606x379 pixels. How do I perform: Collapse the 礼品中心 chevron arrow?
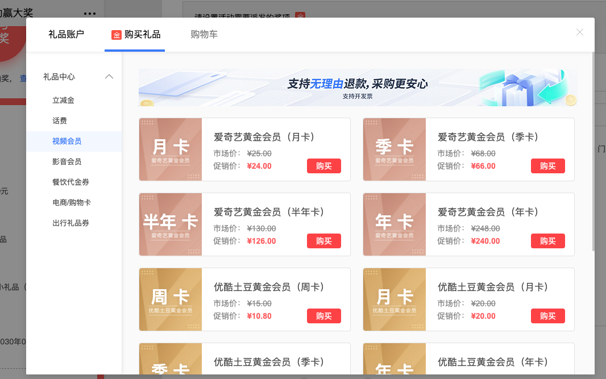(x=109, y=77)
